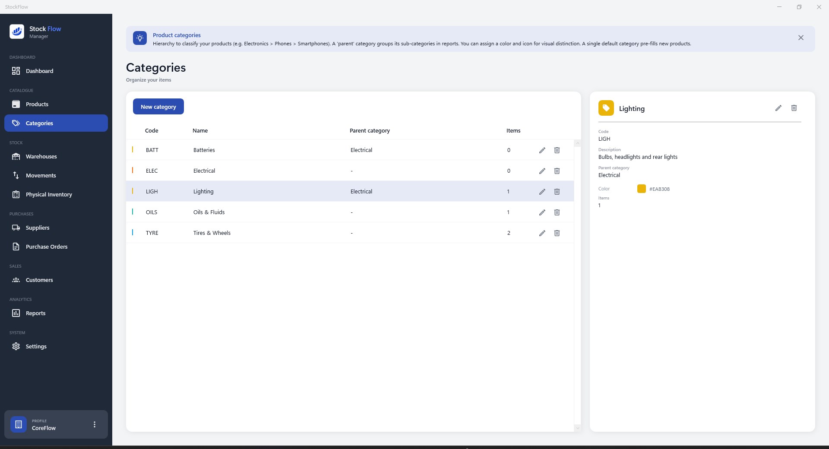
Task: Click the Settings gear icon
Action: pos(16,346)
